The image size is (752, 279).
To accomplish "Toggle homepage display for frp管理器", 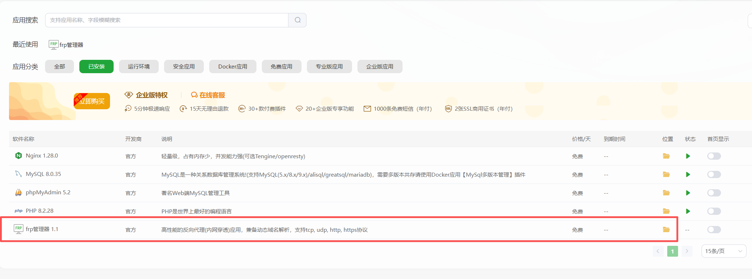I will [714, 230].
